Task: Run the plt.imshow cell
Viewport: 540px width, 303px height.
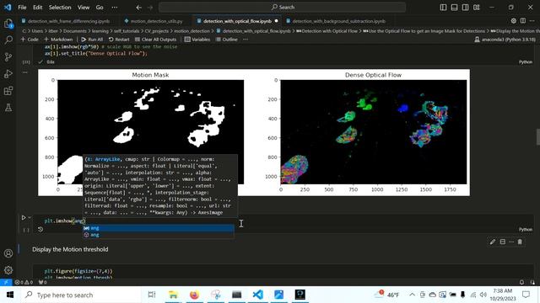Action: pyautogui.click(x=24, y=217)
